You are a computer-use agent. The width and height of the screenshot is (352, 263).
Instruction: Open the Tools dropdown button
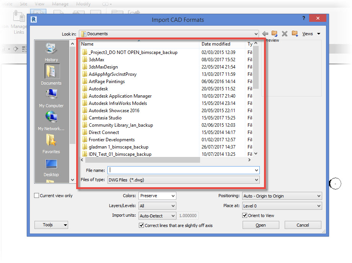(51, 225)
